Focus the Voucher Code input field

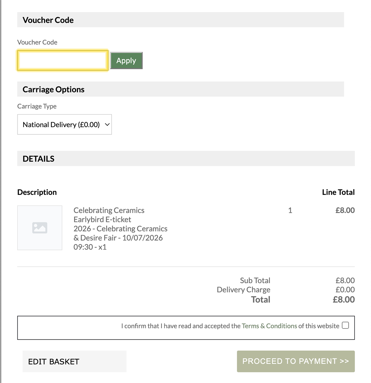click(63, 60)
